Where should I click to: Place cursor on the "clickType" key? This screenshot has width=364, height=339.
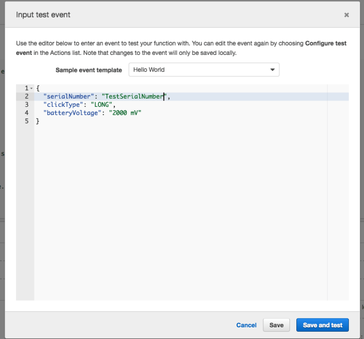63,104
